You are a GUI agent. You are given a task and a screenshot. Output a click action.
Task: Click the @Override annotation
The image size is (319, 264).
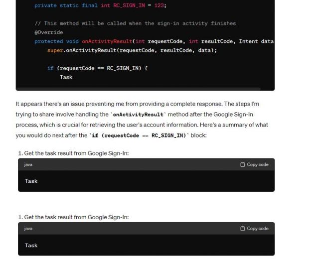tap(49, 32)
